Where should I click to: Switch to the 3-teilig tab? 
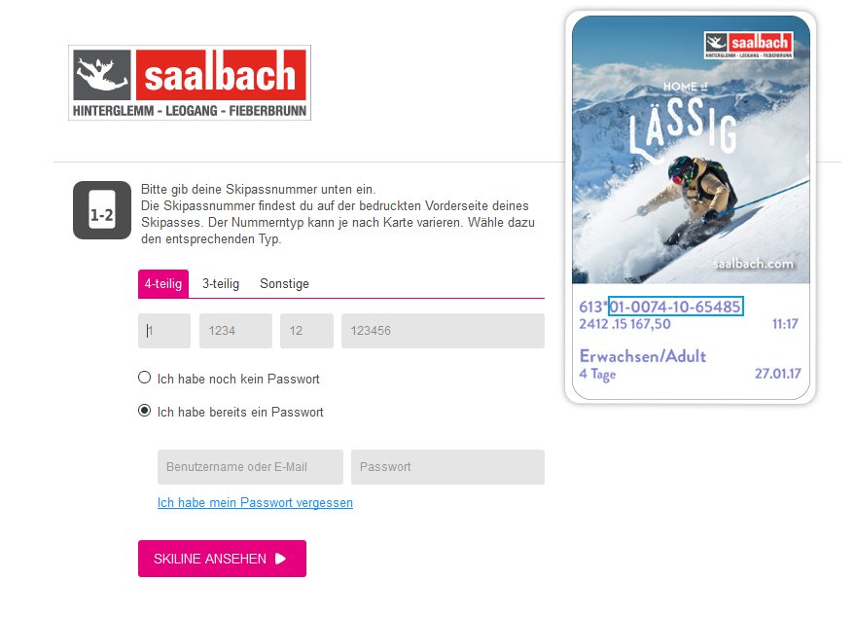click(221, 283)
